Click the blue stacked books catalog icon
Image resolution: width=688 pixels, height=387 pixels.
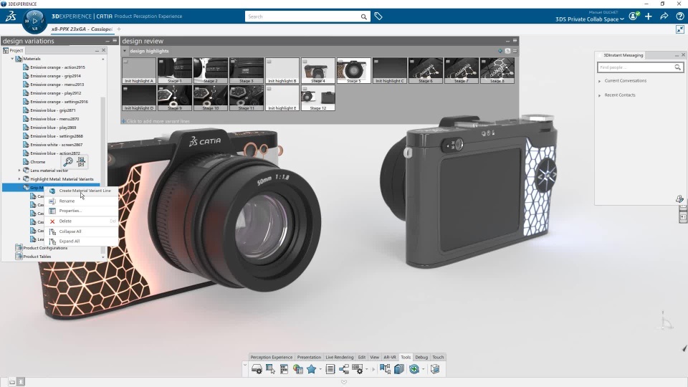(399, 370)
